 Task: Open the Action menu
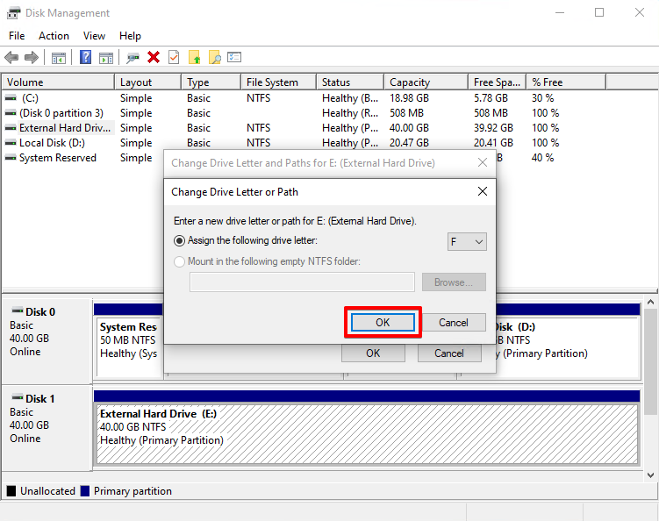[x=54, y=36]
